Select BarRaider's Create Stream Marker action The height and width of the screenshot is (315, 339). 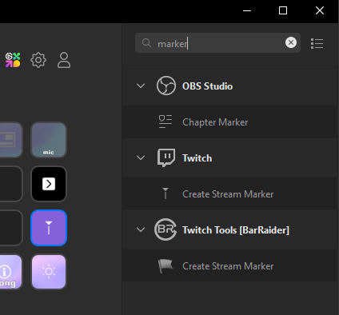click(230, 265)
